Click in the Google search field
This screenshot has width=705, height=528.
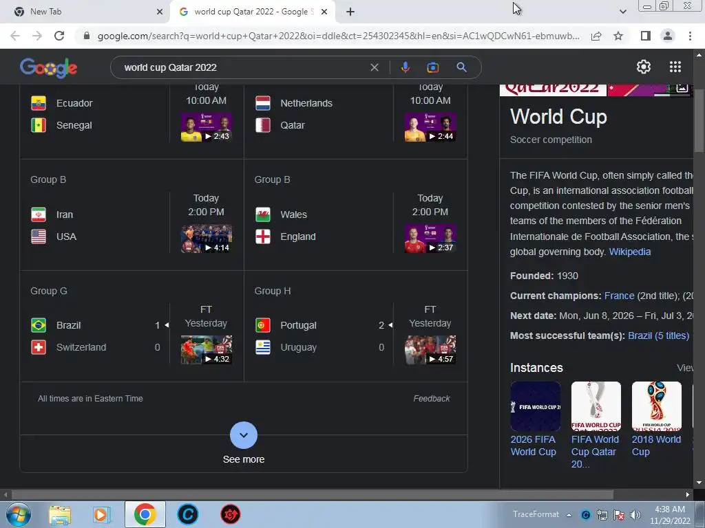coord(243,68)
